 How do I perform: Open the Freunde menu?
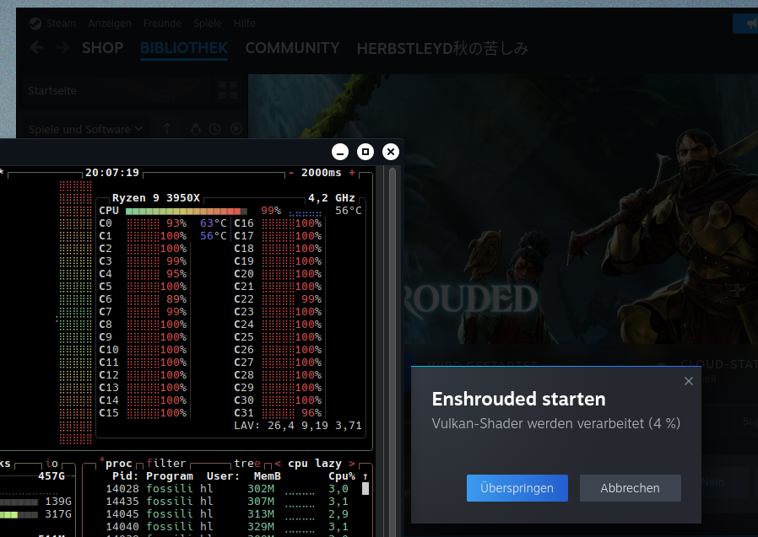point(163,24)
